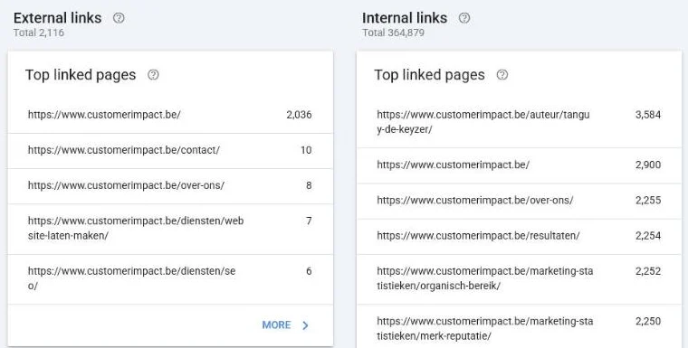Click the External links heading
The height and width of the screenshot is (348, 688).
click(x=57, y=18)
